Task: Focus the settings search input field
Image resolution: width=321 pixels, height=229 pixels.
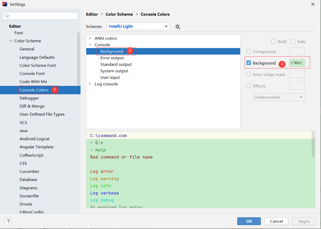Action: click(x=40, y=16)
